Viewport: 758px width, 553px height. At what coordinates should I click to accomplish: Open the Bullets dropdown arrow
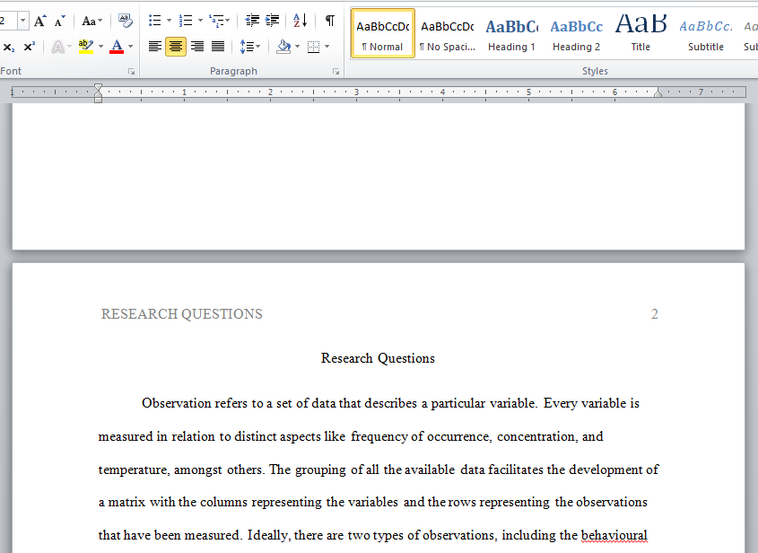point(169,21)
